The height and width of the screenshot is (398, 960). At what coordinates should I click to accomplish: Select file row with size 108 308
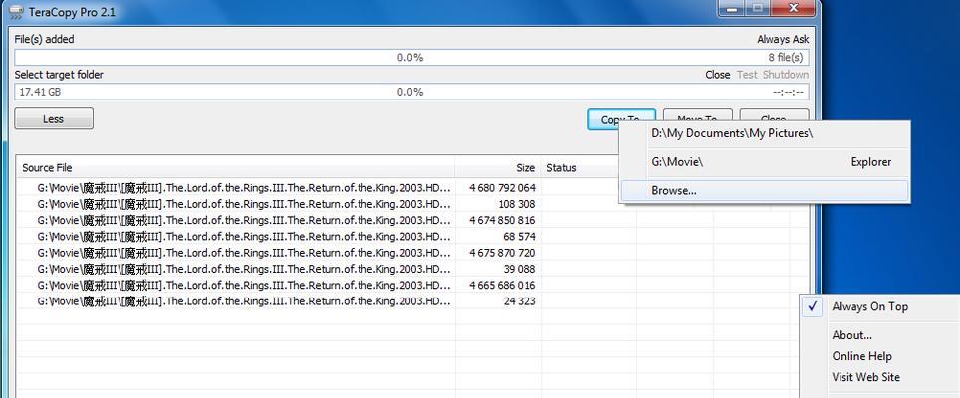click(x=413, y=204)
